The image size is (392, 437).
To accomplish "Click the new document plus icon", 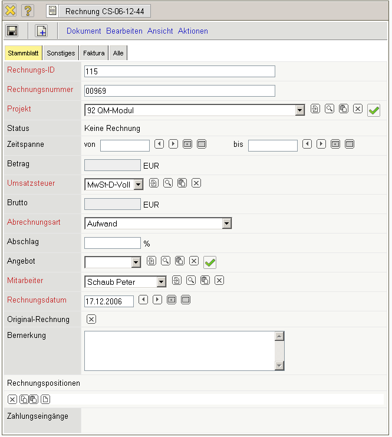I will point(41,31).
